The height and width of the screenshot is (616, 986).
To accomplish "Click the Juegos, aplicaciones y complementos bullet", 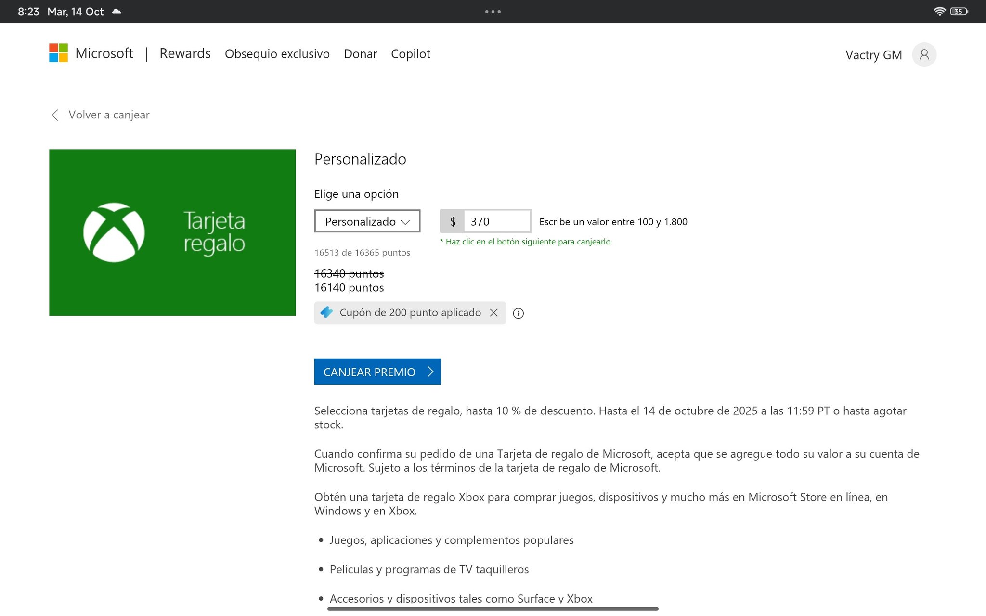I will pos(452,540).
